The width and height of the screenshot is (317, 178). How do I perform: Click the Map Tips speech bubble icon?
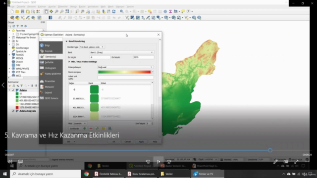(183, 11)
